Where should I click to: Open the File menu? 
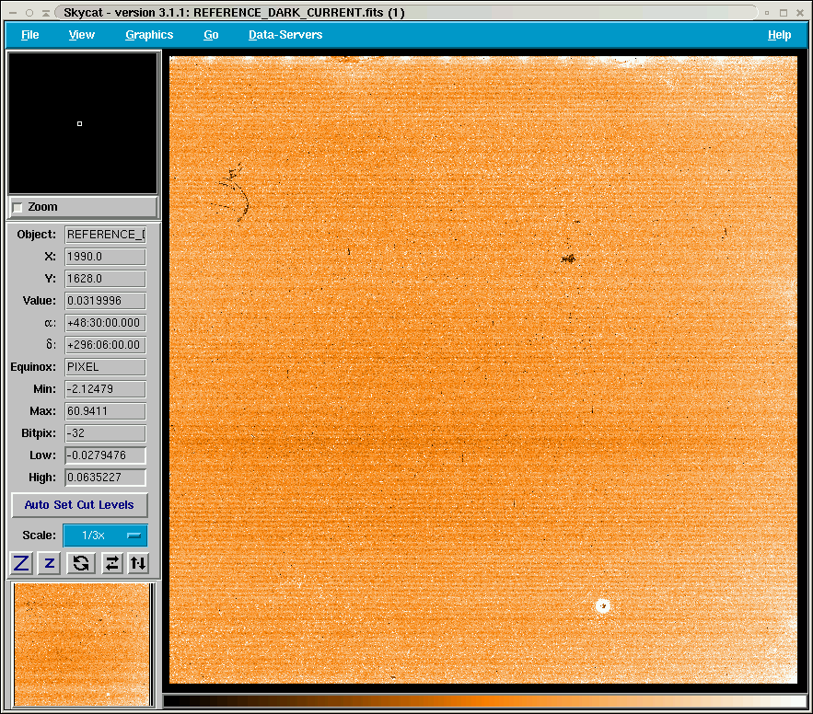tap(30, 35)
